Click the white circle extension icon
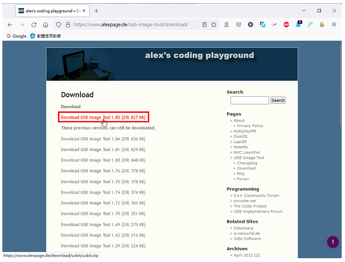 click(274, 25)
